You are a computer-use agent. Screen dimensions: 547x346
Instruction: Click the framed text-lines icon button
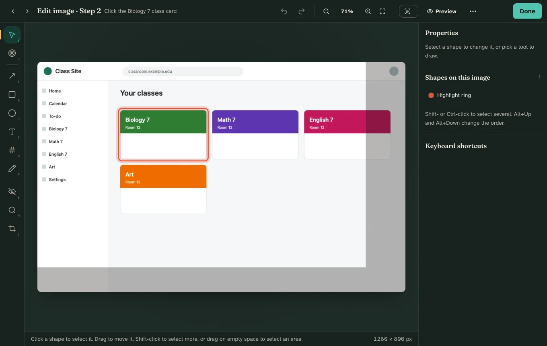pos(409,11)
